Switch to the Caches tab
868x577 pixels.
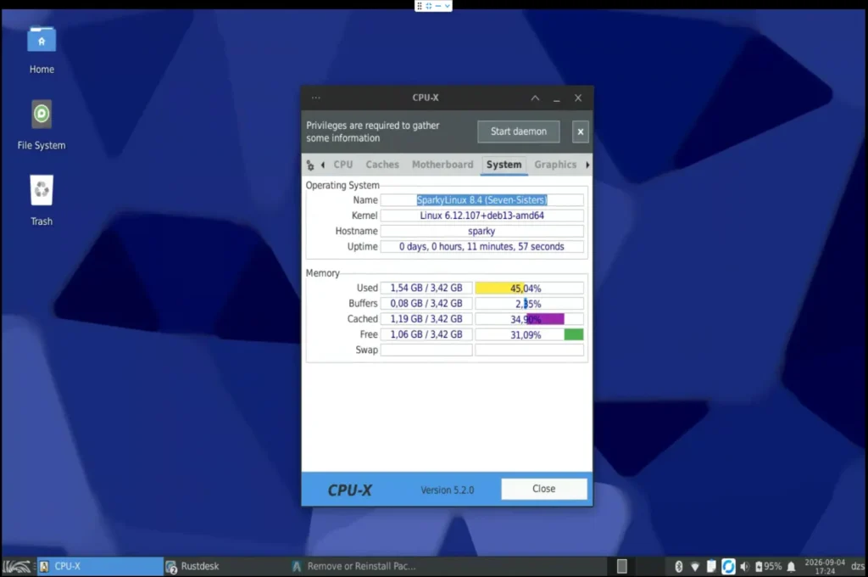(x=382, y=165)
